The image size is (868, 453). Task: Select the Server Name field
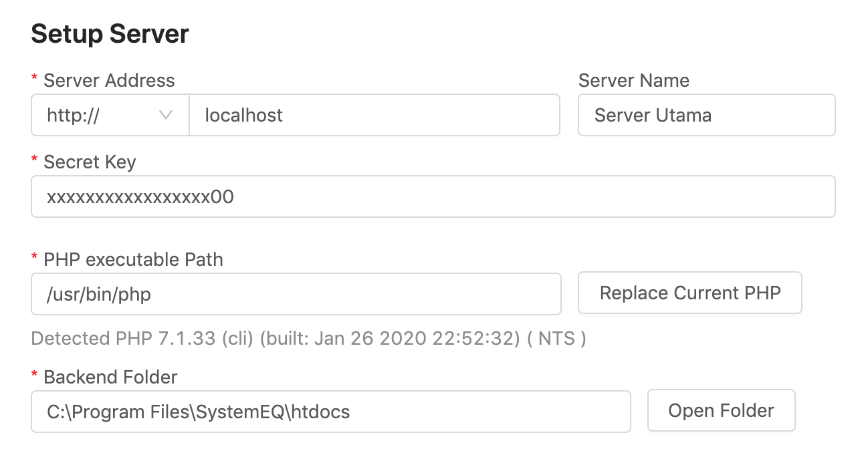pos(706,115)
